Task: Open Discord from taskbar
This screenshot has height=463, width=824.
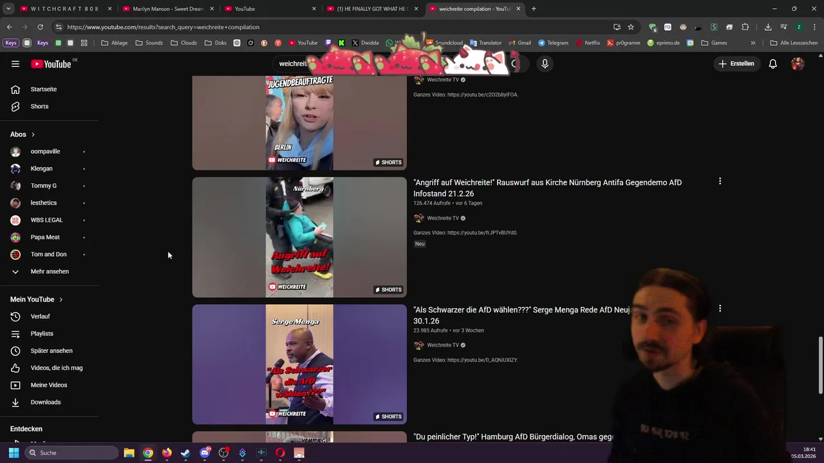Action: pos(205,453)
